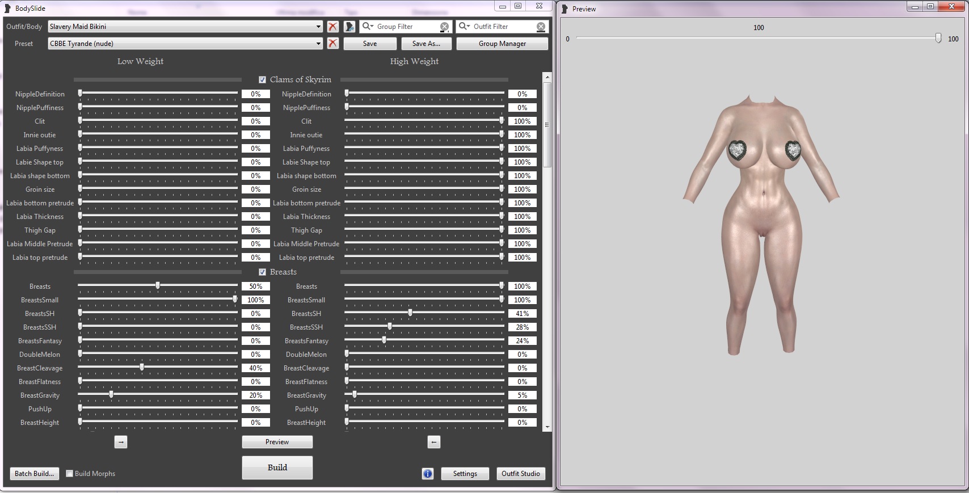
Task: Click the low weight BreastsSmall 100% field
Action: coord(256,300)
